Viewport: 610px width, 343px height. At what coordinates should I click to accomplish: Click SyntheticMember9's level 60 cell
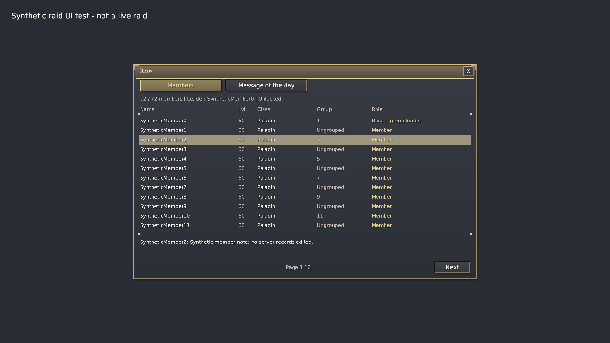point(241,206)
